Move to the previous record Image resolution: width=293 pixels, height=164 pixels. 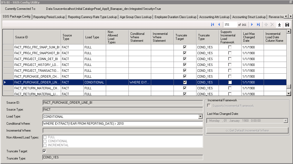click(219, 24)
